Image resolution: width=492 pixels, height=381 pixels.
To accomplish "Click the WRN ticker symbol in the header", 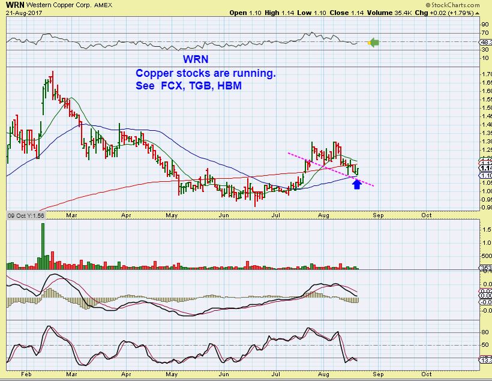I will (15, 5).
